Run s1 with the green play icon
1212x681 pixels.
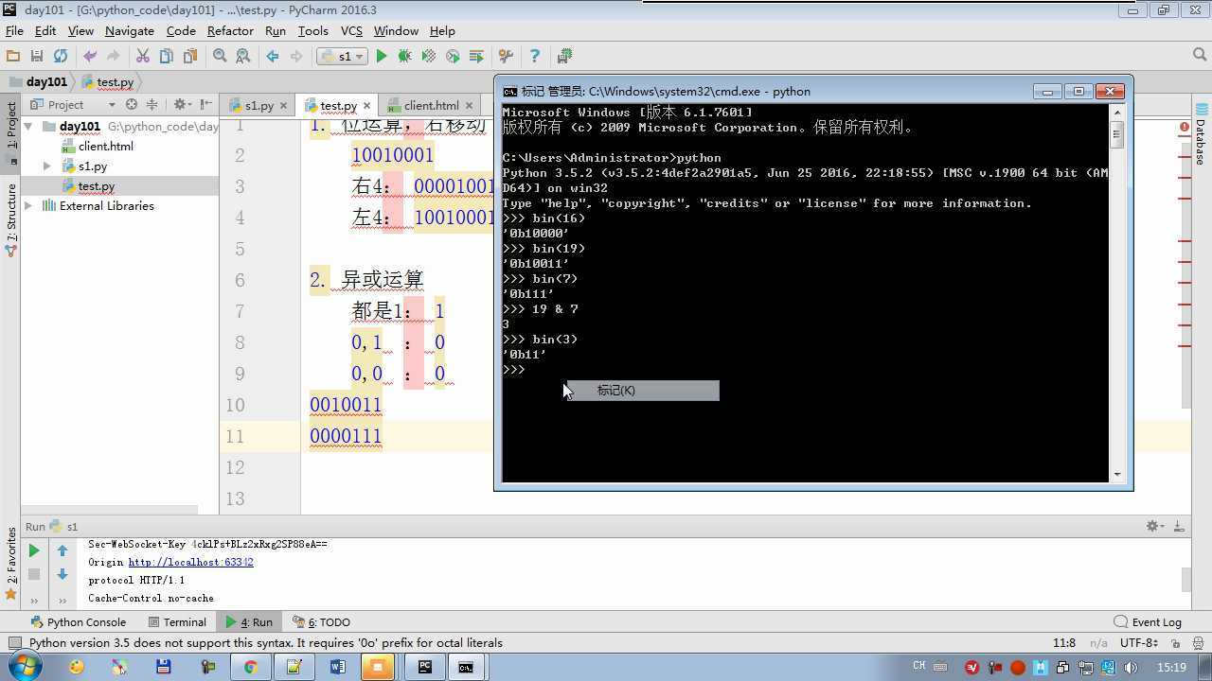click(382, 57)
